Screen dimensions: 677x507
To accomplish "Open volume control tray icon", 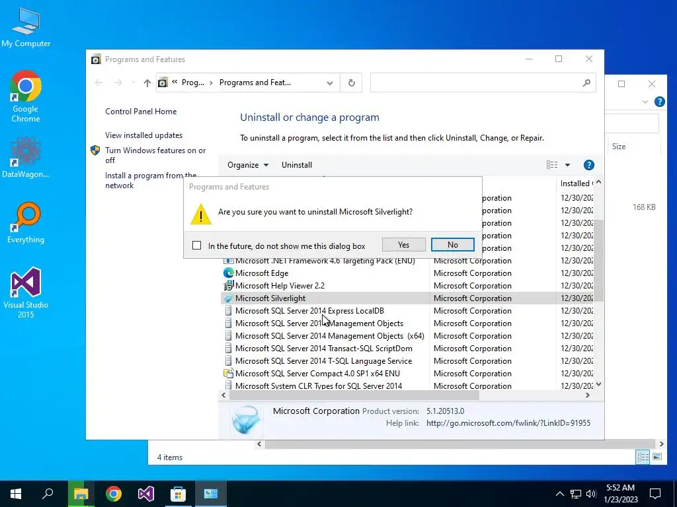I will click(591, 494).
